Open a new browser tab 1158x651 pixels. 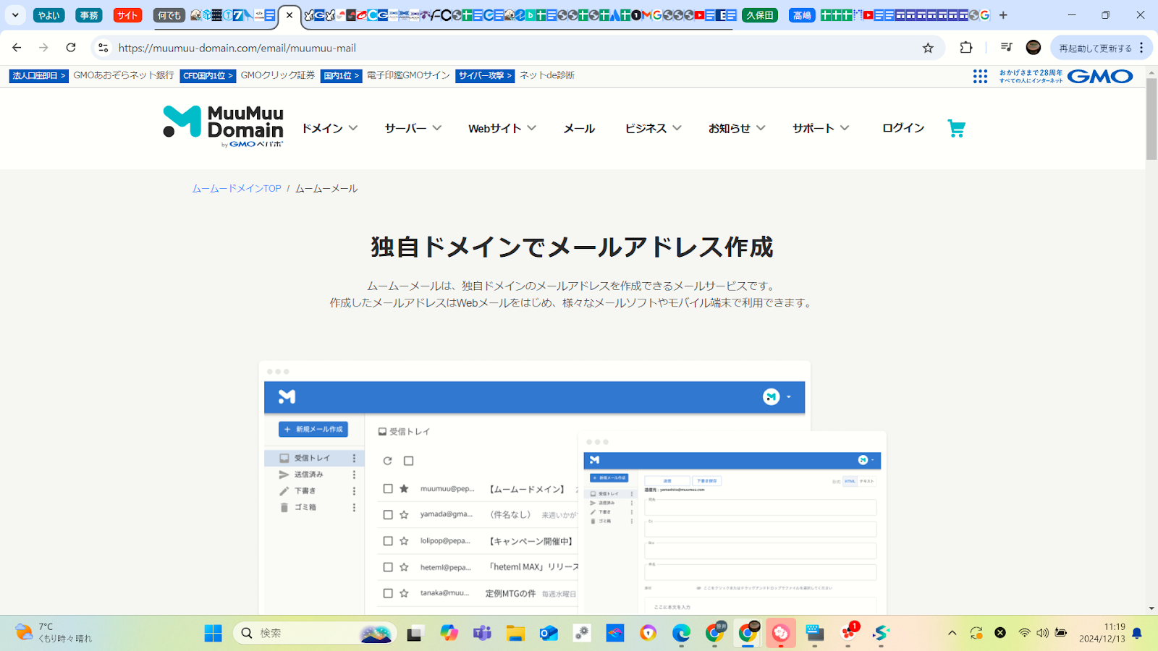(1003, 15)
